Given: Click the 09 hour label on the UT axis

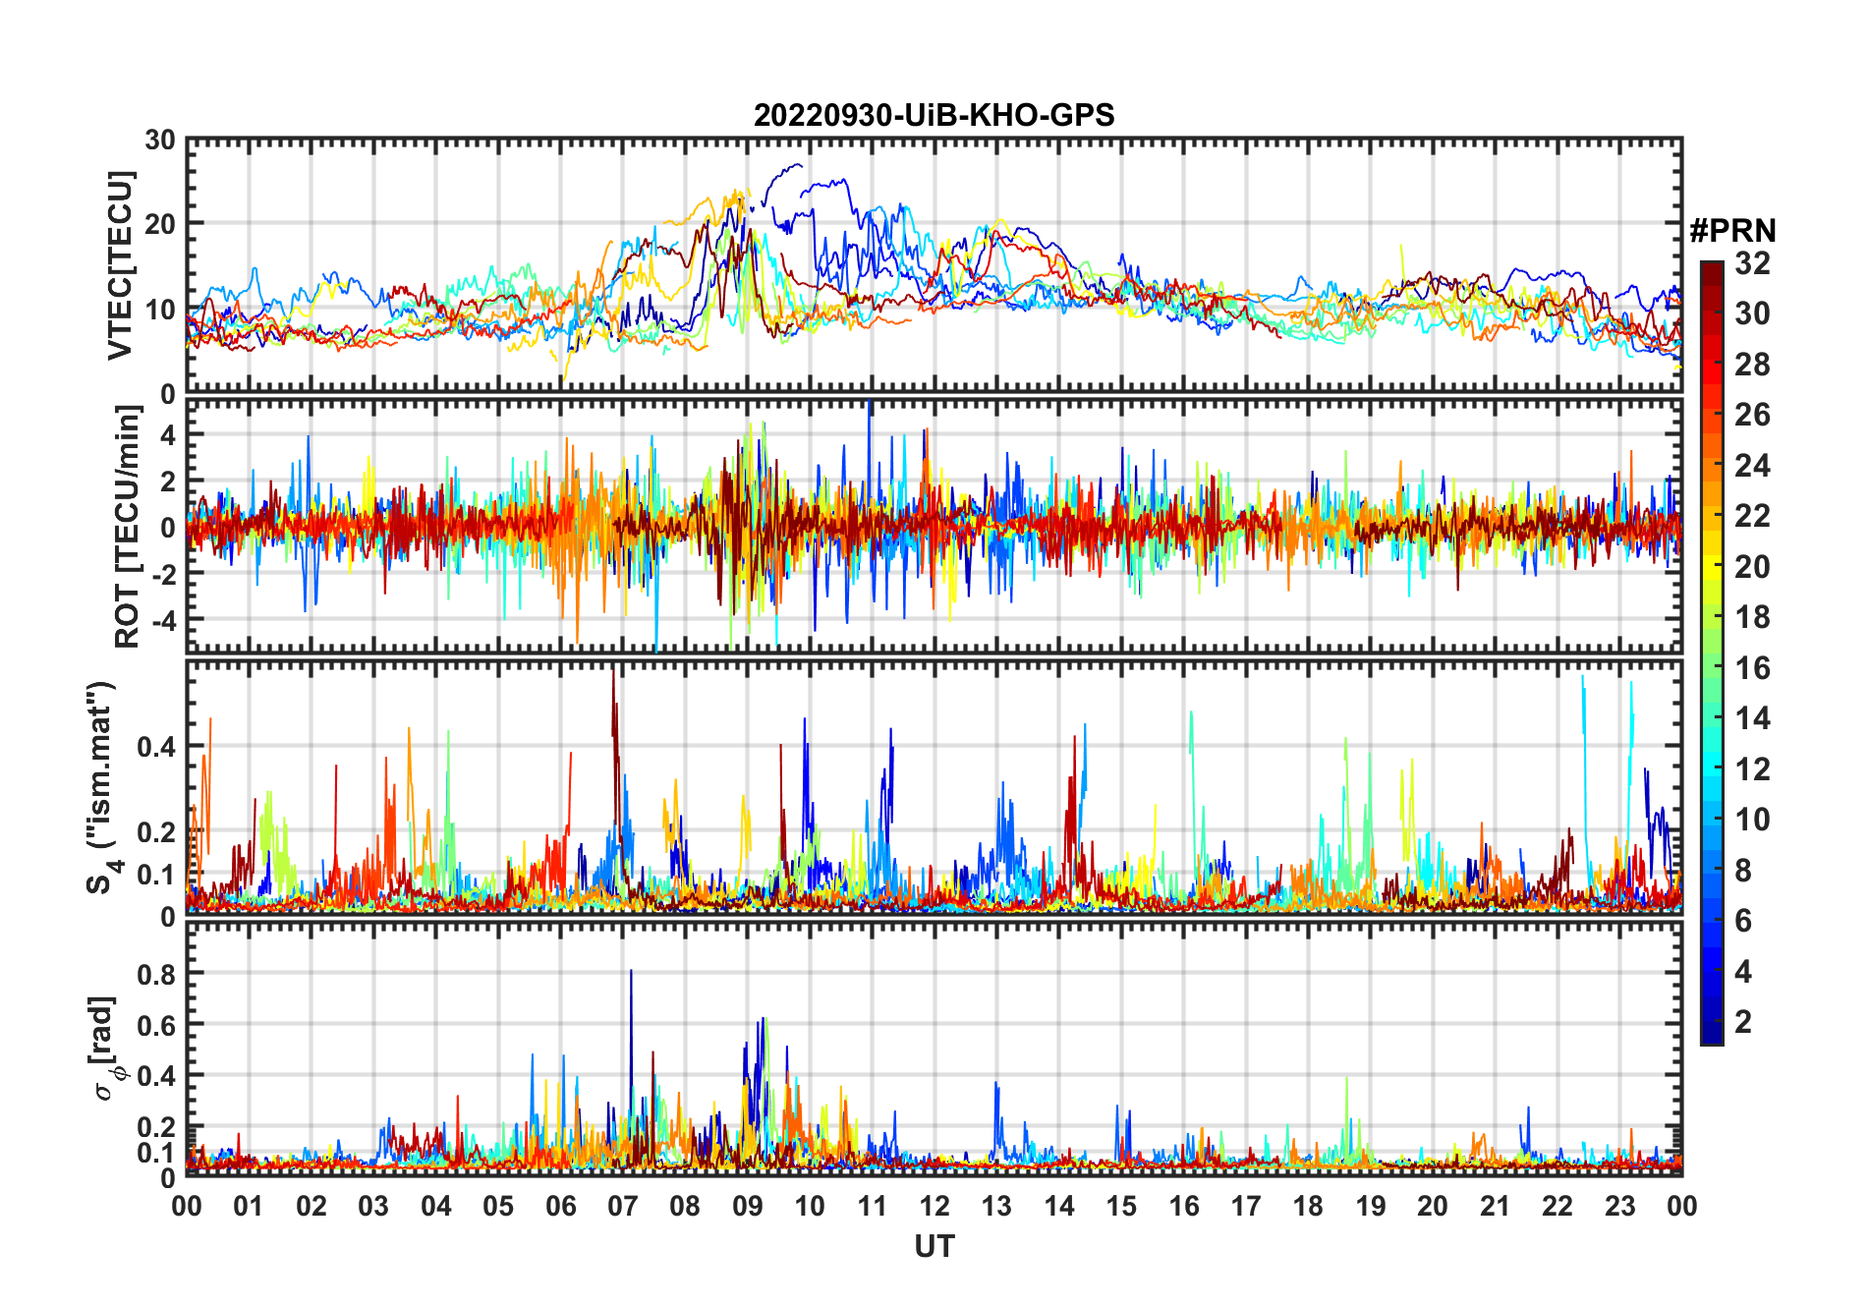Looking at the screenshot, I should (x=748, y=1206).
